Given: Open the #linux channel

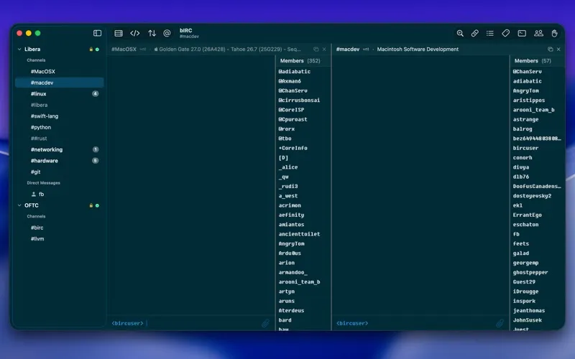Looking at the screenshot, I should pyautogui.click(x=60, y=94).
